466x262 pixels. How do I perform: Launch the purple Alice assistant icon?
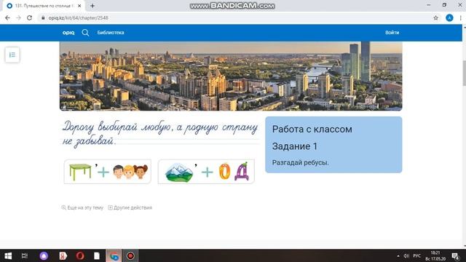coord(44,255)
